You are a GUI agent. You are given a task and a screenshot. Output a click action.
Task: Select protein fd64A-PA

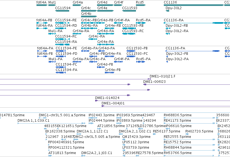(x=42, y=51)
